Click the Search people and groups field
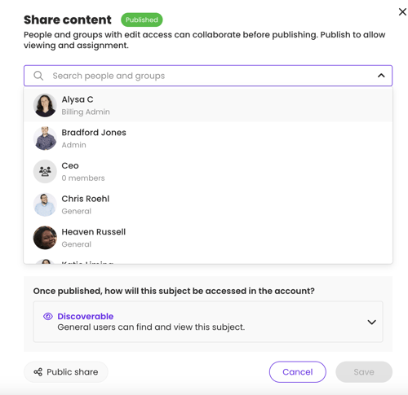 208,76
